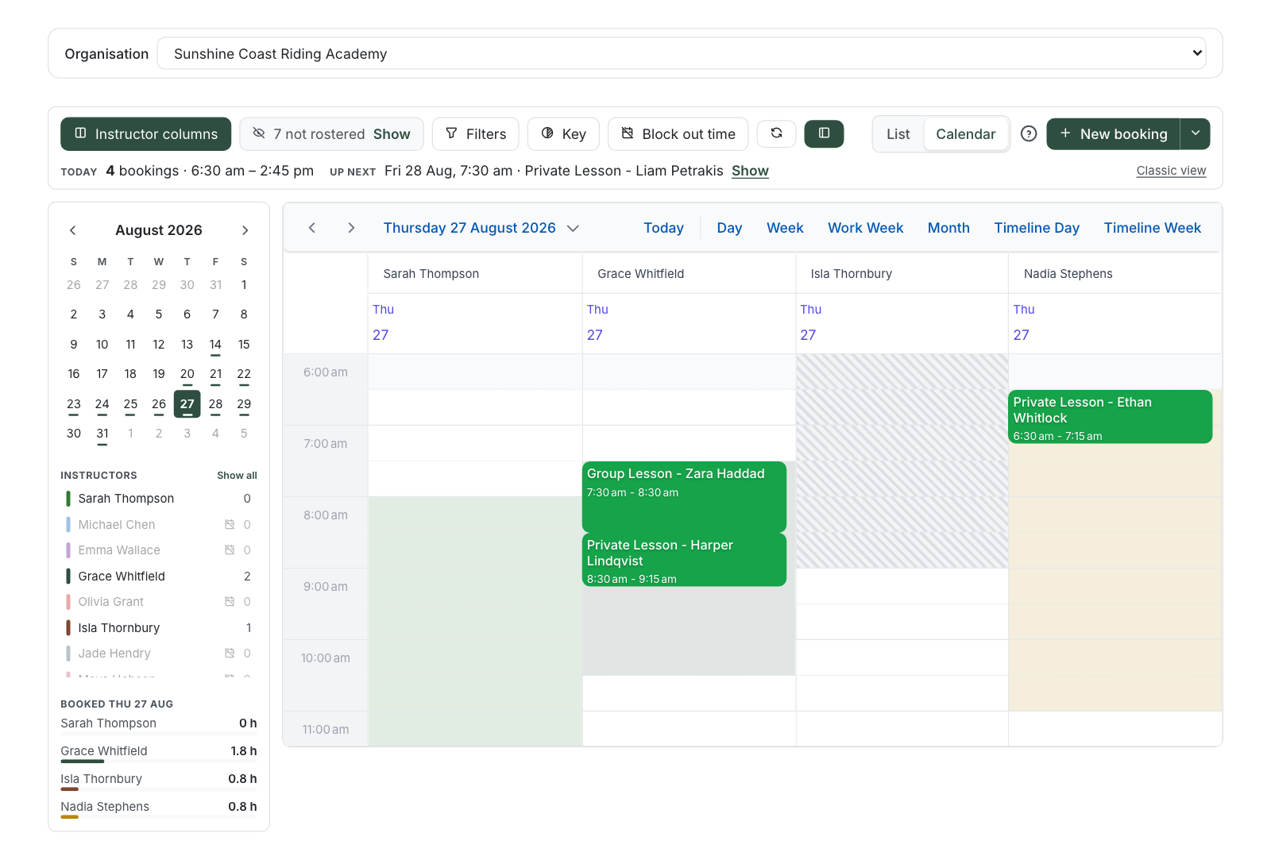This screenshot has height=860, width=1271.
Task: Select the Timeline Week view tab
Action: (1153, 228)
